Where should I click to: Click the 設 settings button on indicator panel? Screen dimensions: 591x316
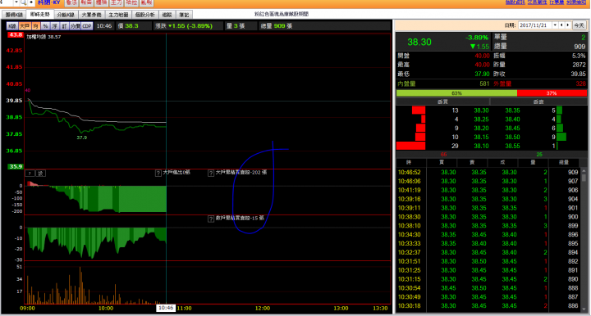point(40,174)
